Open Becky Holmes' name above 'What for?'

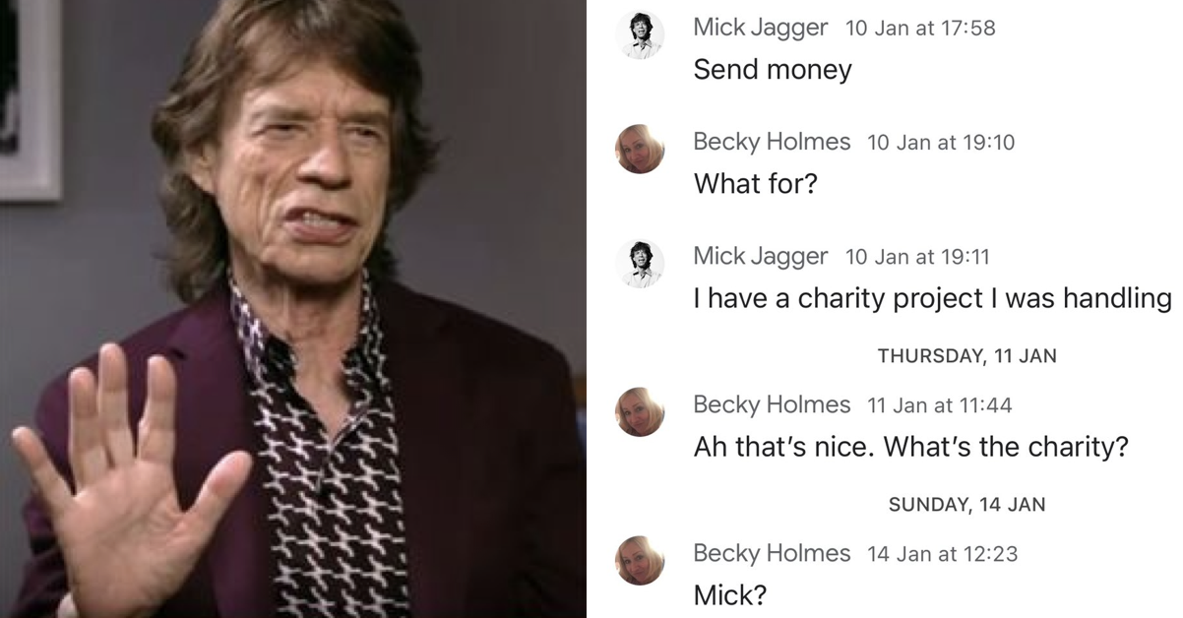pos(772,142)
